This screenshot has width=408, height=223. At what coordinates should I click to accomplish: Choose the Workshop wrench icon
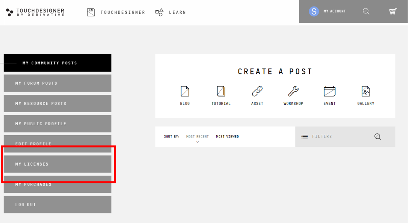[x=293, y=91]
